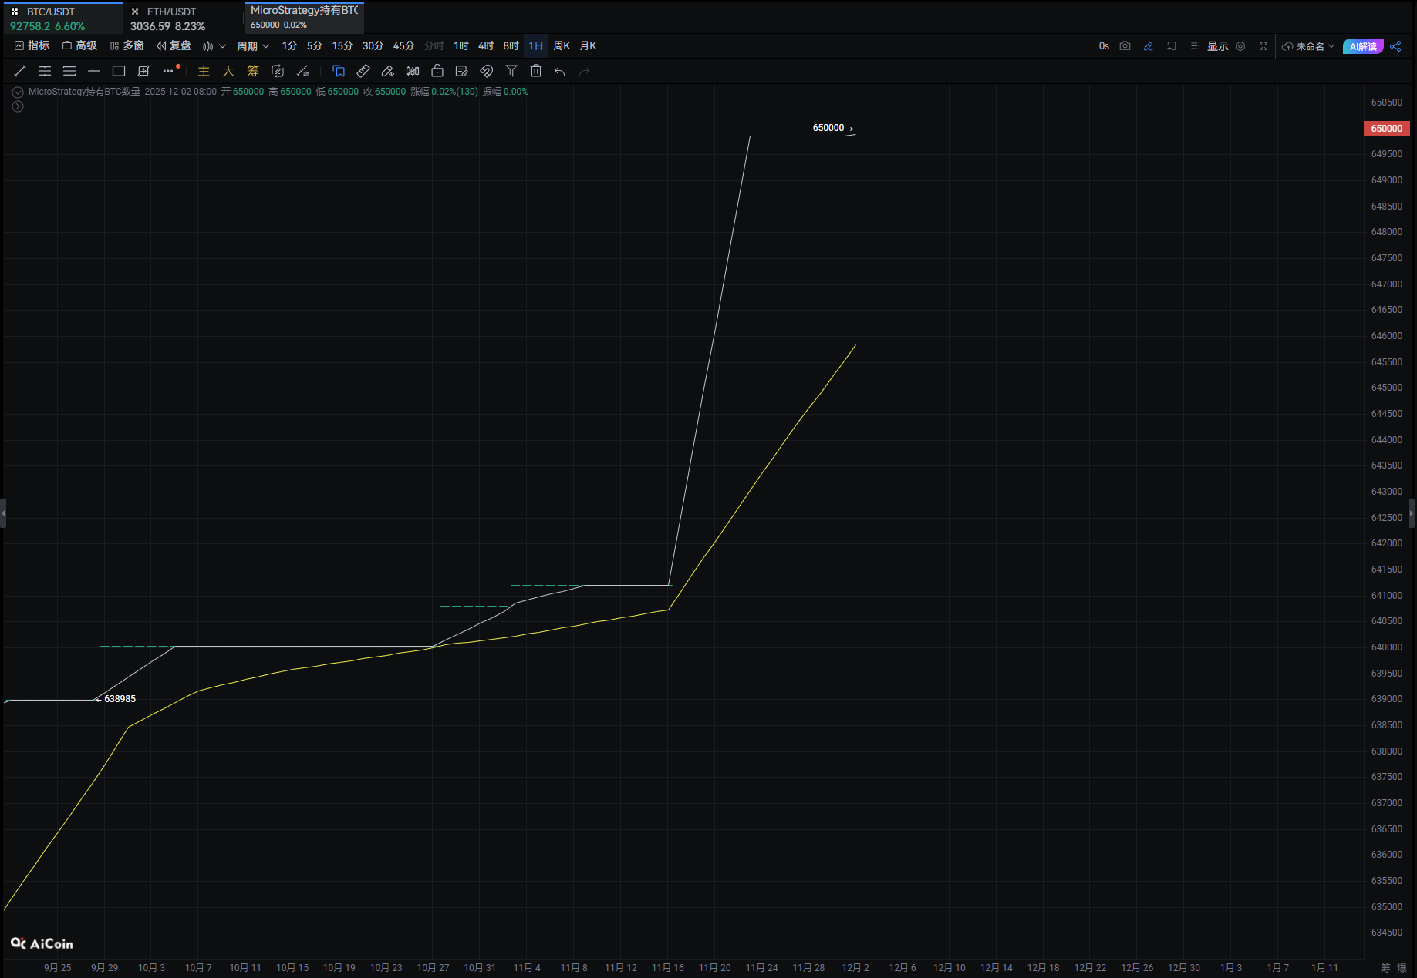Toggle the 主 main-force indicator
1417x978 pixels.
pyautogui.click(x=204, y=71)
